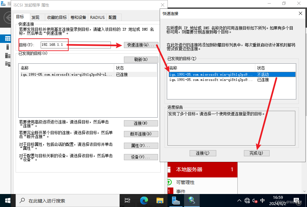Select the 不活动 target in quick connect list
This screenshot has height=207, width=307.
pos(232,74)
